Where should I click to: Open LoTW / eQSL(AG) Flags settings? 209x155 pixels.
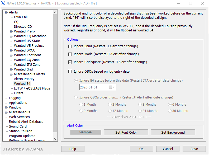[32, 88]
